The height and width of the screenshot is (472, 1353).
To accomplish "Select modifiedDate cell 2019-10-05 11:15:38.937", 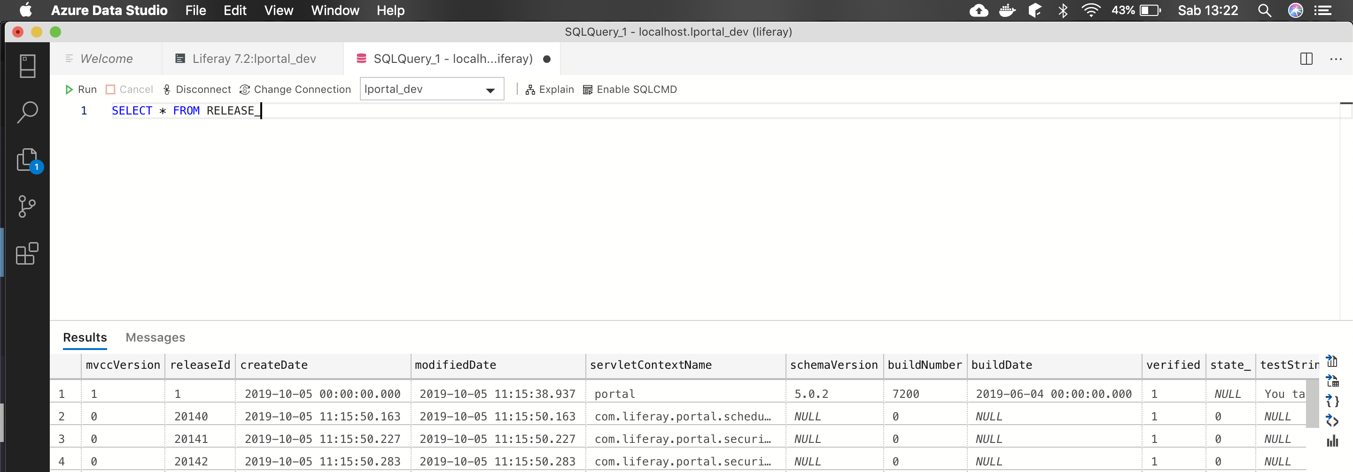I will [498, 394].
